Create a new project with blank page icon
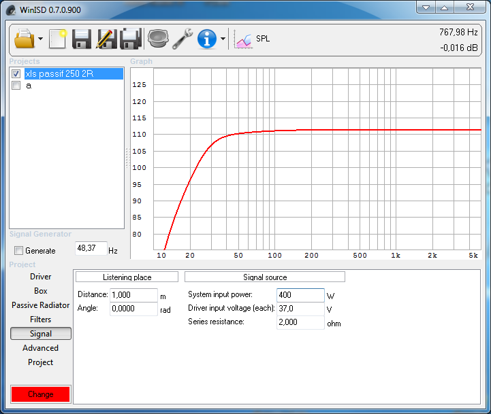Image resolution: width=491 pixels, height=414 pixels. point(58,39)
